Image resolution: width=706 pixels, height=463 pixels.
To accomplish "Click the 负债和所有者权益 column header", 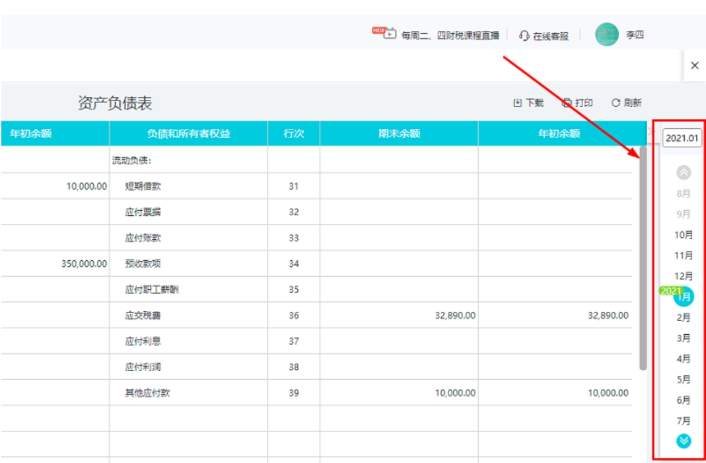I will 189,133.
